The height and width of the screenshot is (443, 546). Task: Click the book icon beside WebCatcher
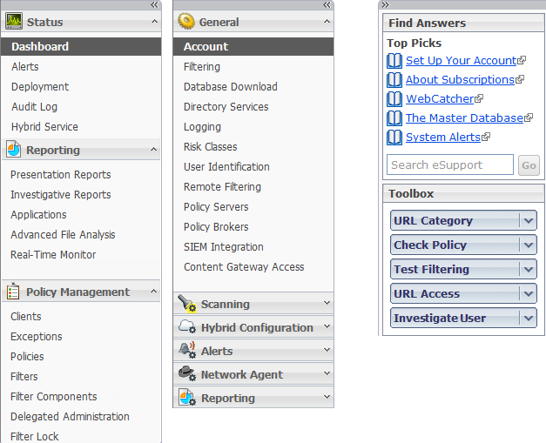[394, 99]
